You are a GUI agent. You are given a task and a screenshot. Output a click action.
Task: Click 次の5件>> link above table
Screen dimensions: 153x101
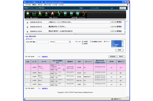(45, 57)
